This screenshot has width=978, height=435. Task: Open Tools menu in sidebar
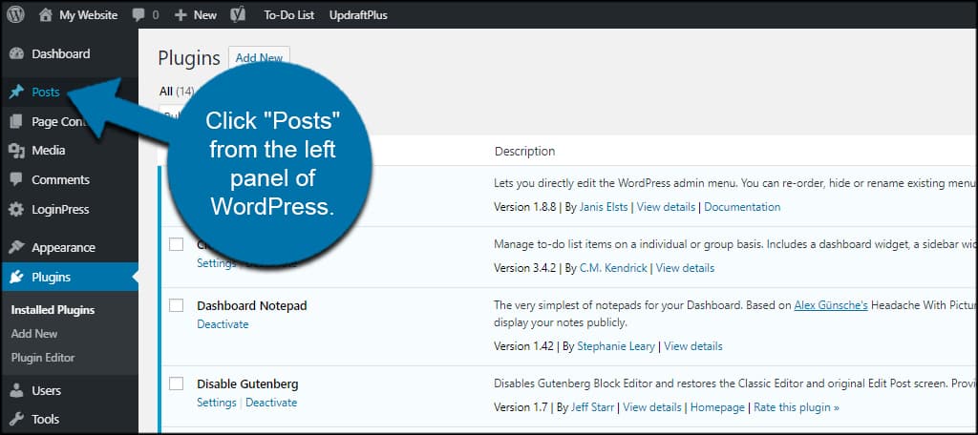point(46,419)
